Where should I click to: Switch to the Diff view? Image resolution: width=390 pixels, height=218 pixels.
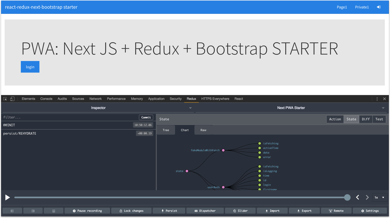[x=366, y=119]
